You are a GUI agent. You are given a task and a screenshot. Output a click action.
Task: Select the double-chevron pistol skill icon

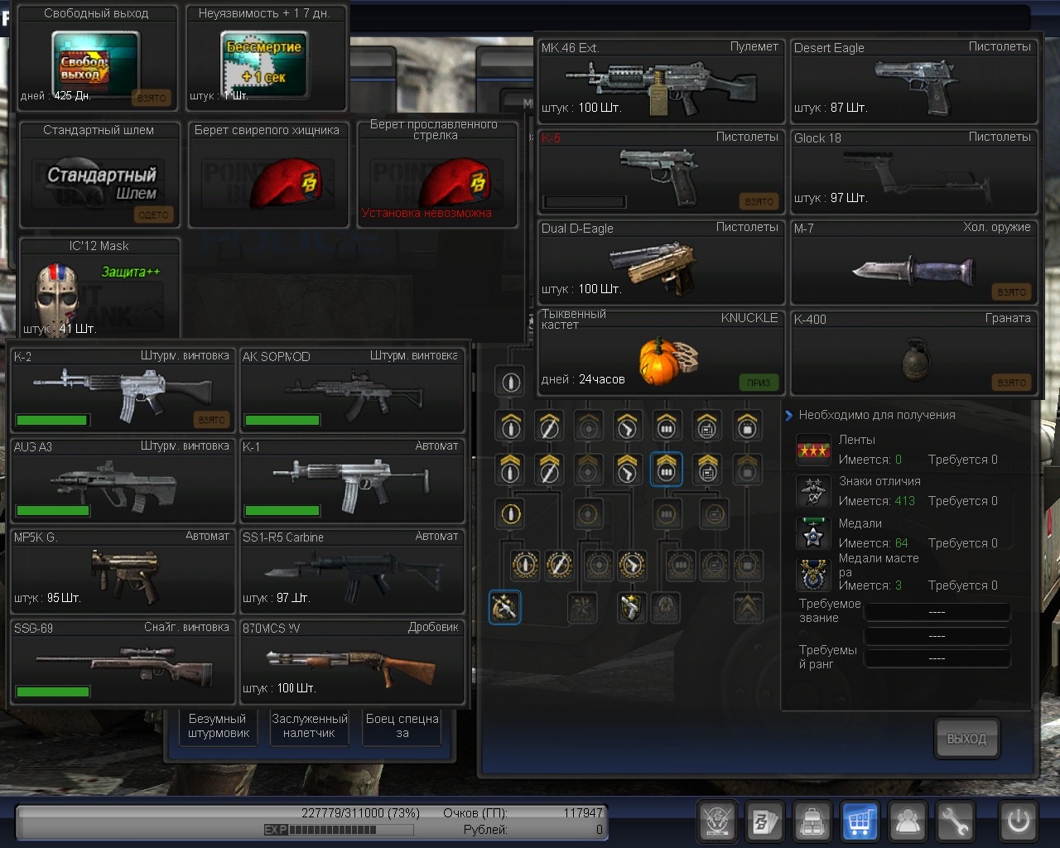(627, 426)
